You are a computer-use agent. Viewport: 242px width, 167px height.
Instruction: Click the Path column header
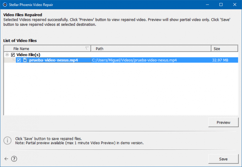click(151, 49)
